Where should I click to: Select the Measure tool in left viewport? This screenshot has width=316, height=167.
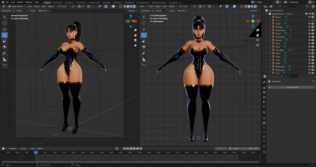coord(5,59)
